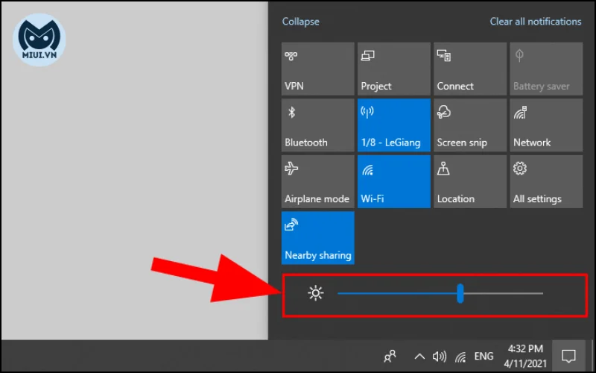Screen dimensions: 596x373
Task: Turn off the Wi-Fi tile
Action: coord(394,181)
